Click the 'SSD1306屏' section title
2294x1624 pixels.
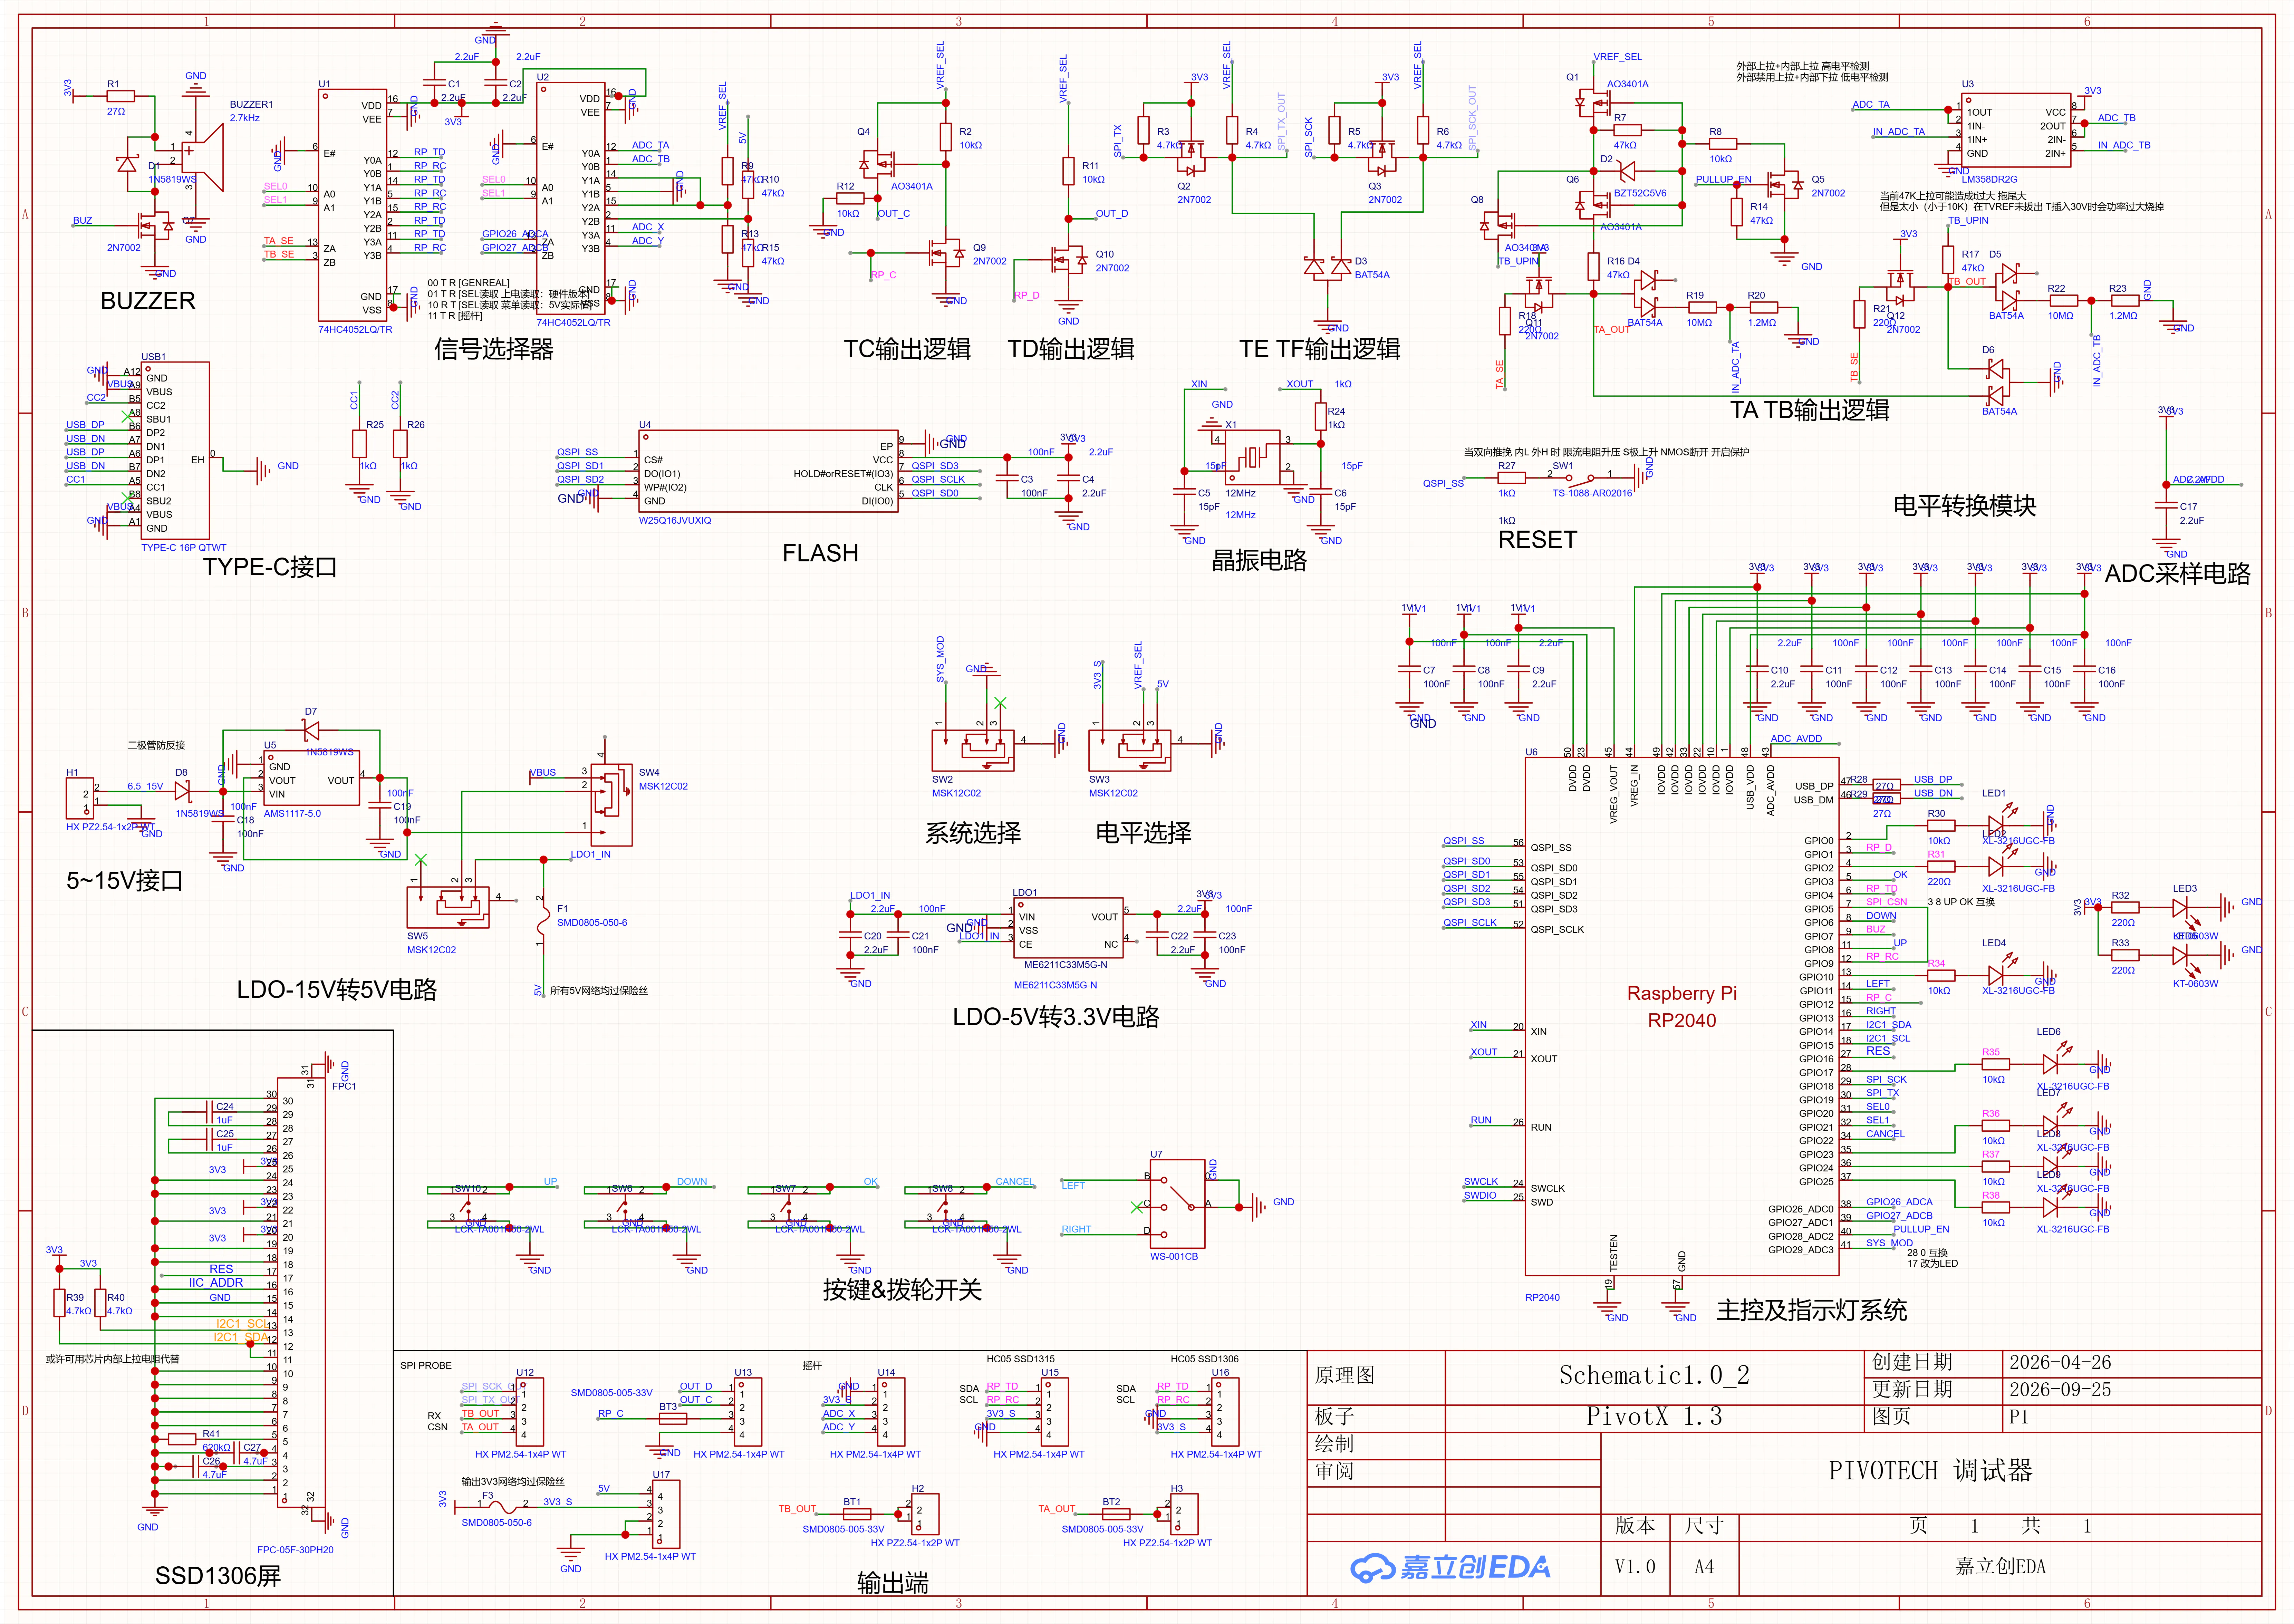pyautogui.click(x=218, y=1576)
